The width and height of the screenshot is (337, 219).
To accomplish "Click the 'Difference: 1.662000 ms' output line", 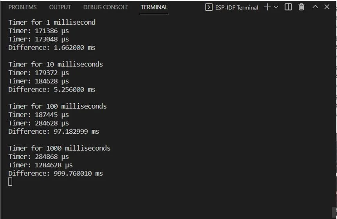I will pyautogui.click(x=52, y=47).
